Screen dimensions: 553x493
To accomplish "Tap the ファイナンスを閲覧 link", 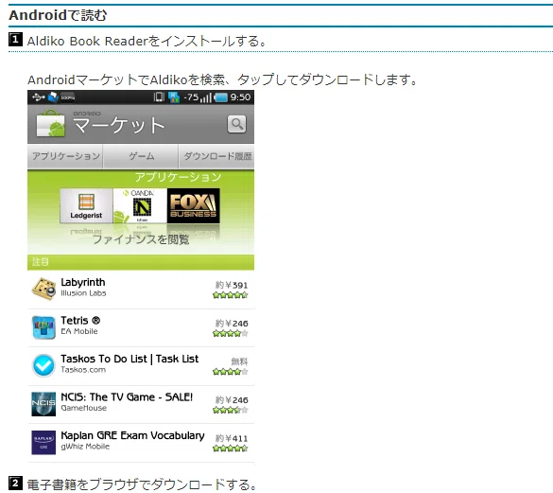I will point(141,239).
